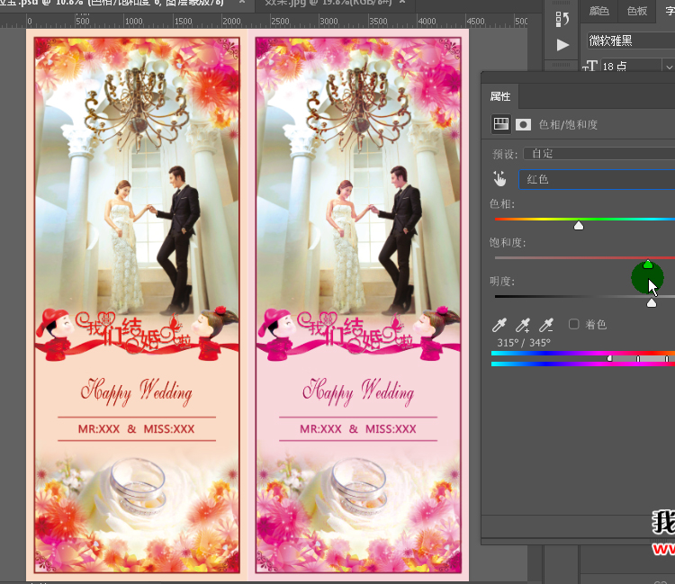
Task: Click the 色相 hue slider handle
Action: point(579,226)
